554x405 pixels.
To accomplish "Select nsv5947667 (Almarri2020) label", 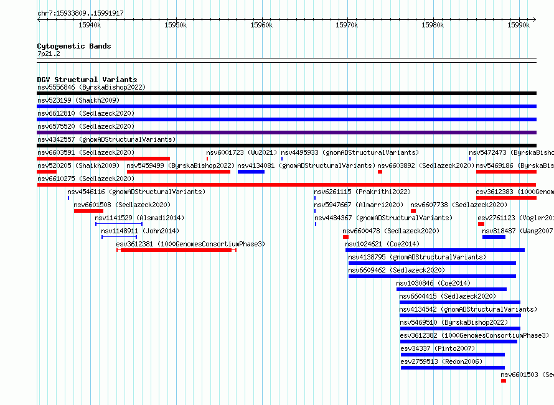I will [x=359, y=205].
